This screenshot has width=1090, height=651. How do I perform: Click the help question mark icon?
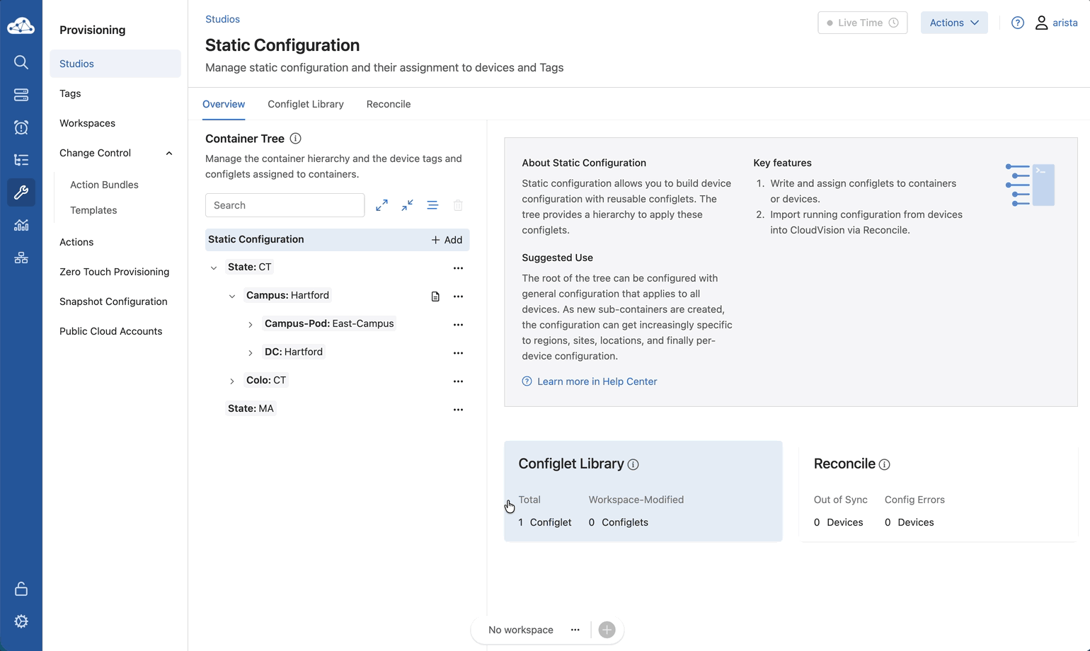pyautogui.click(x=1018, y=23)
